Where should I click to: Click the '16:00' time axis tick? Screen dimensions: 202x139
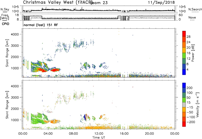point(124,134)
